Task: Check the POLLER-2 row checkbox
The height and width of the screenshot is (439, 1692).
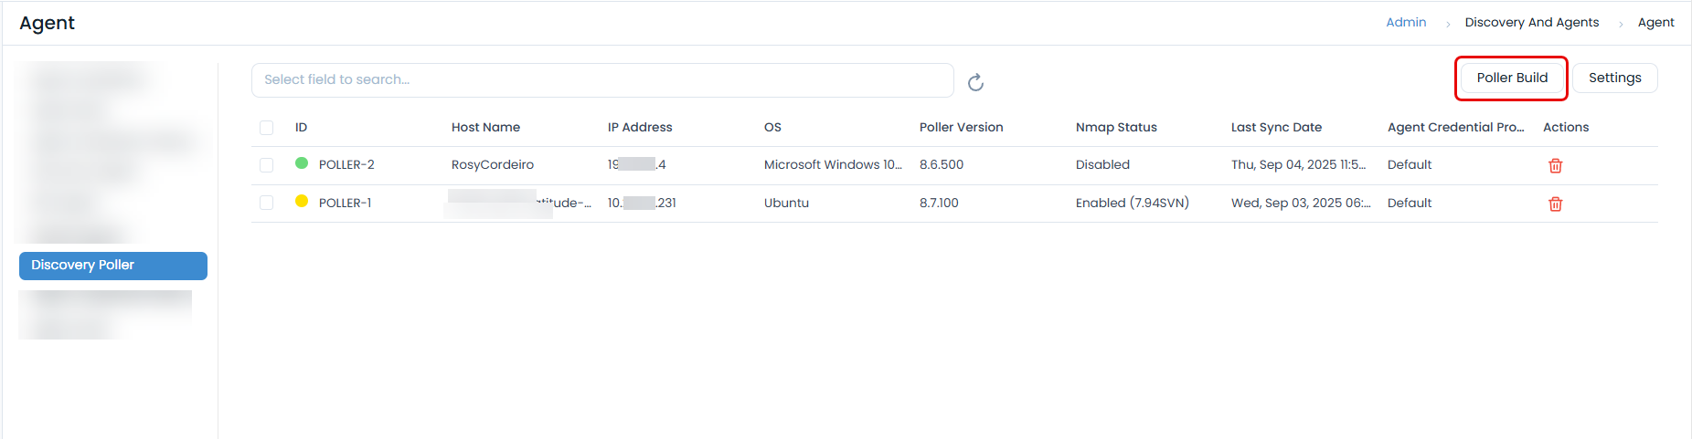Action: pos(266,165)
